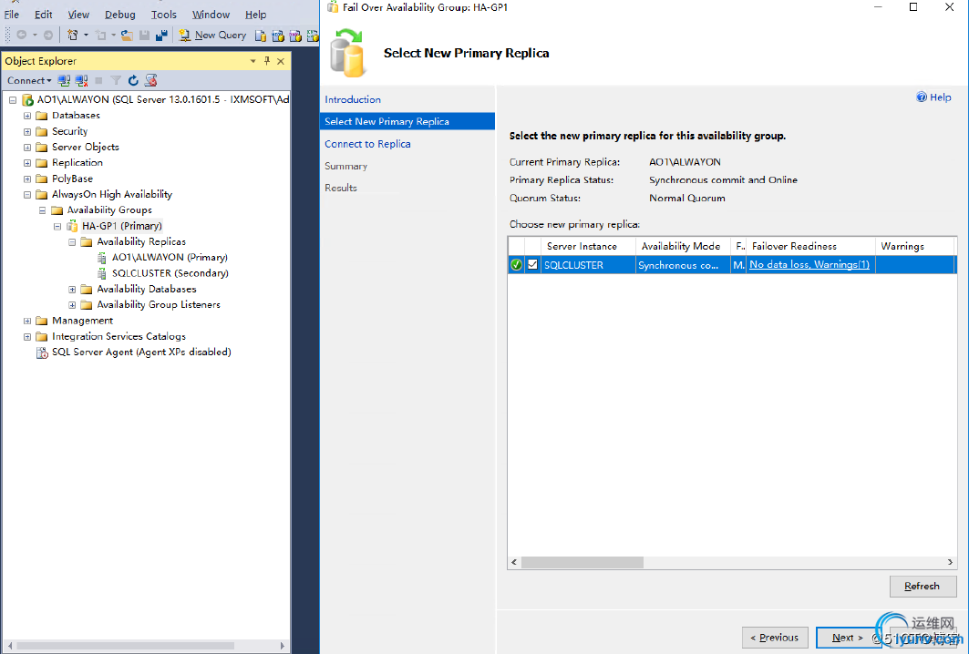
Task: Click the Save All multi-disk icon
Action: click(161, 36)
